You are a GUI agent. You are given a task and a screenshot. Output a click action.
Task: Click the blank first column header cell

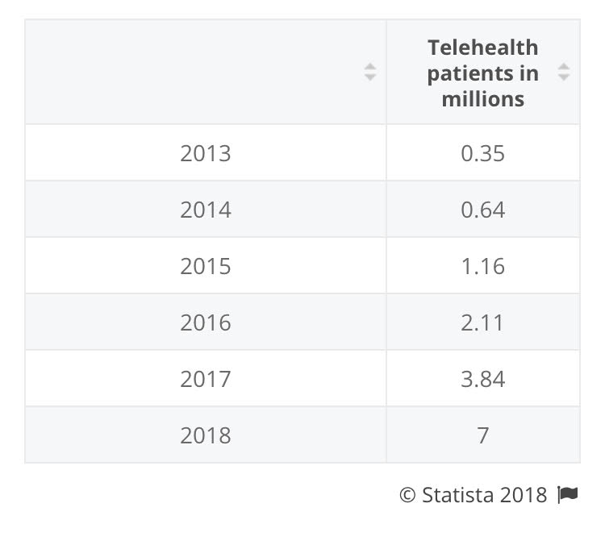[206, 73]
